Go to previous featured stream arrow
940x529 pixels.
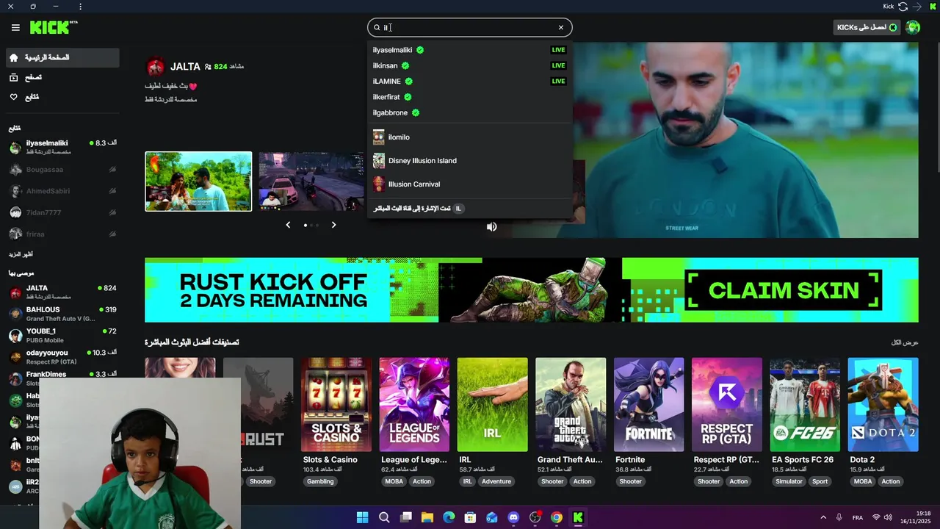[288, 225]
